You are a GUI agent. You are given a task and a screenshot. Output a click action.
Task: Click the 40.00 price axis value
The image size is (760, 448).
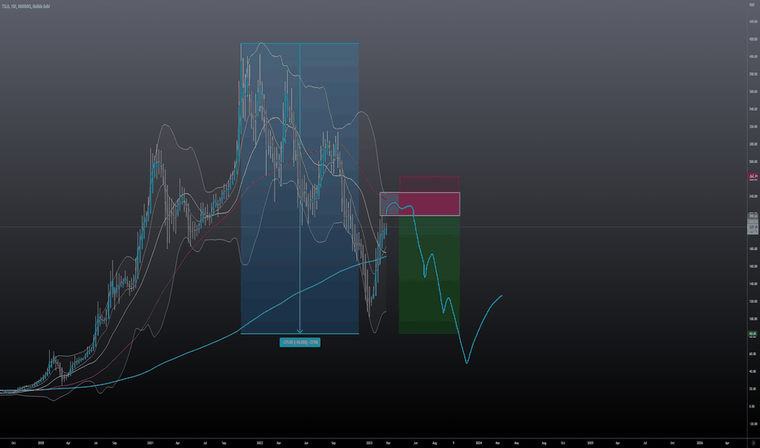(753, 371)
